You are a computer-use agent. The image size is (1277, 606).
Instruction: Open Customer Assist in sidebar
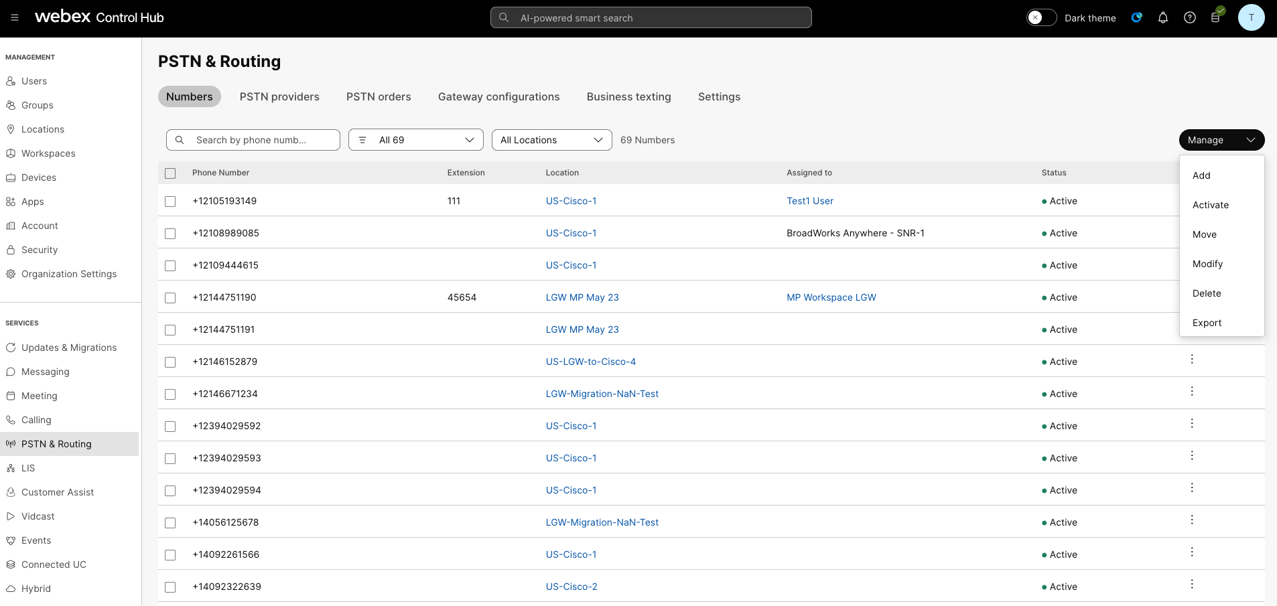pyautogui.click(x=58, y=492)
